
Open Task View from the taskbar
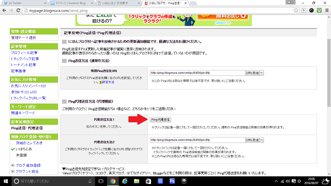(101, 181)
